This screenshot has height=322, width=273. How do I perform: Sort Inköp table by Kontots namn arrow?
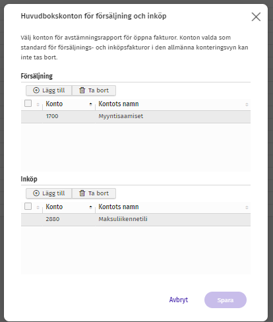(247, 207)
